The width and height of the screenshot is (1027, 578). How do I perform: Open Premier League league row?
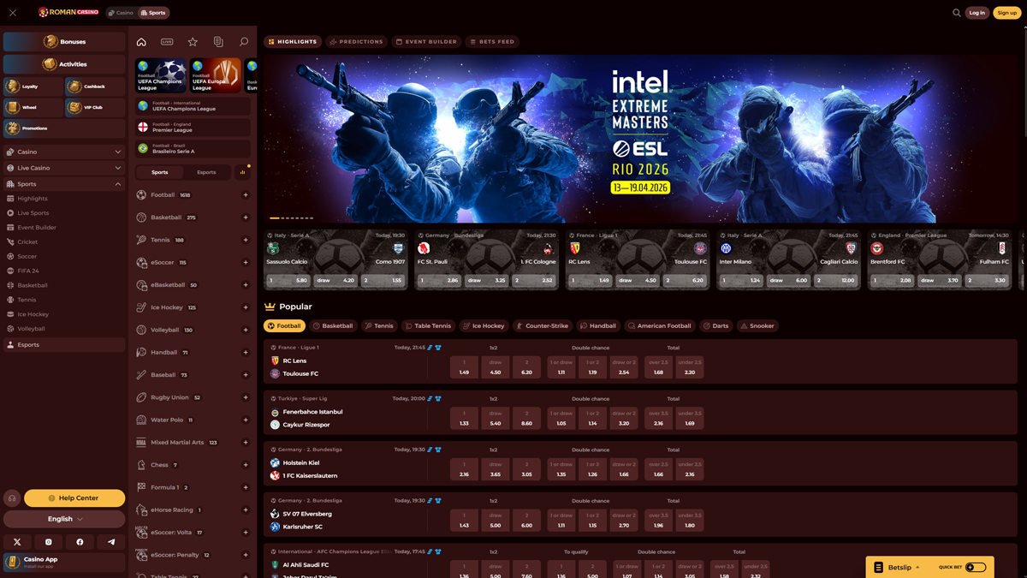tap(193, 127)
